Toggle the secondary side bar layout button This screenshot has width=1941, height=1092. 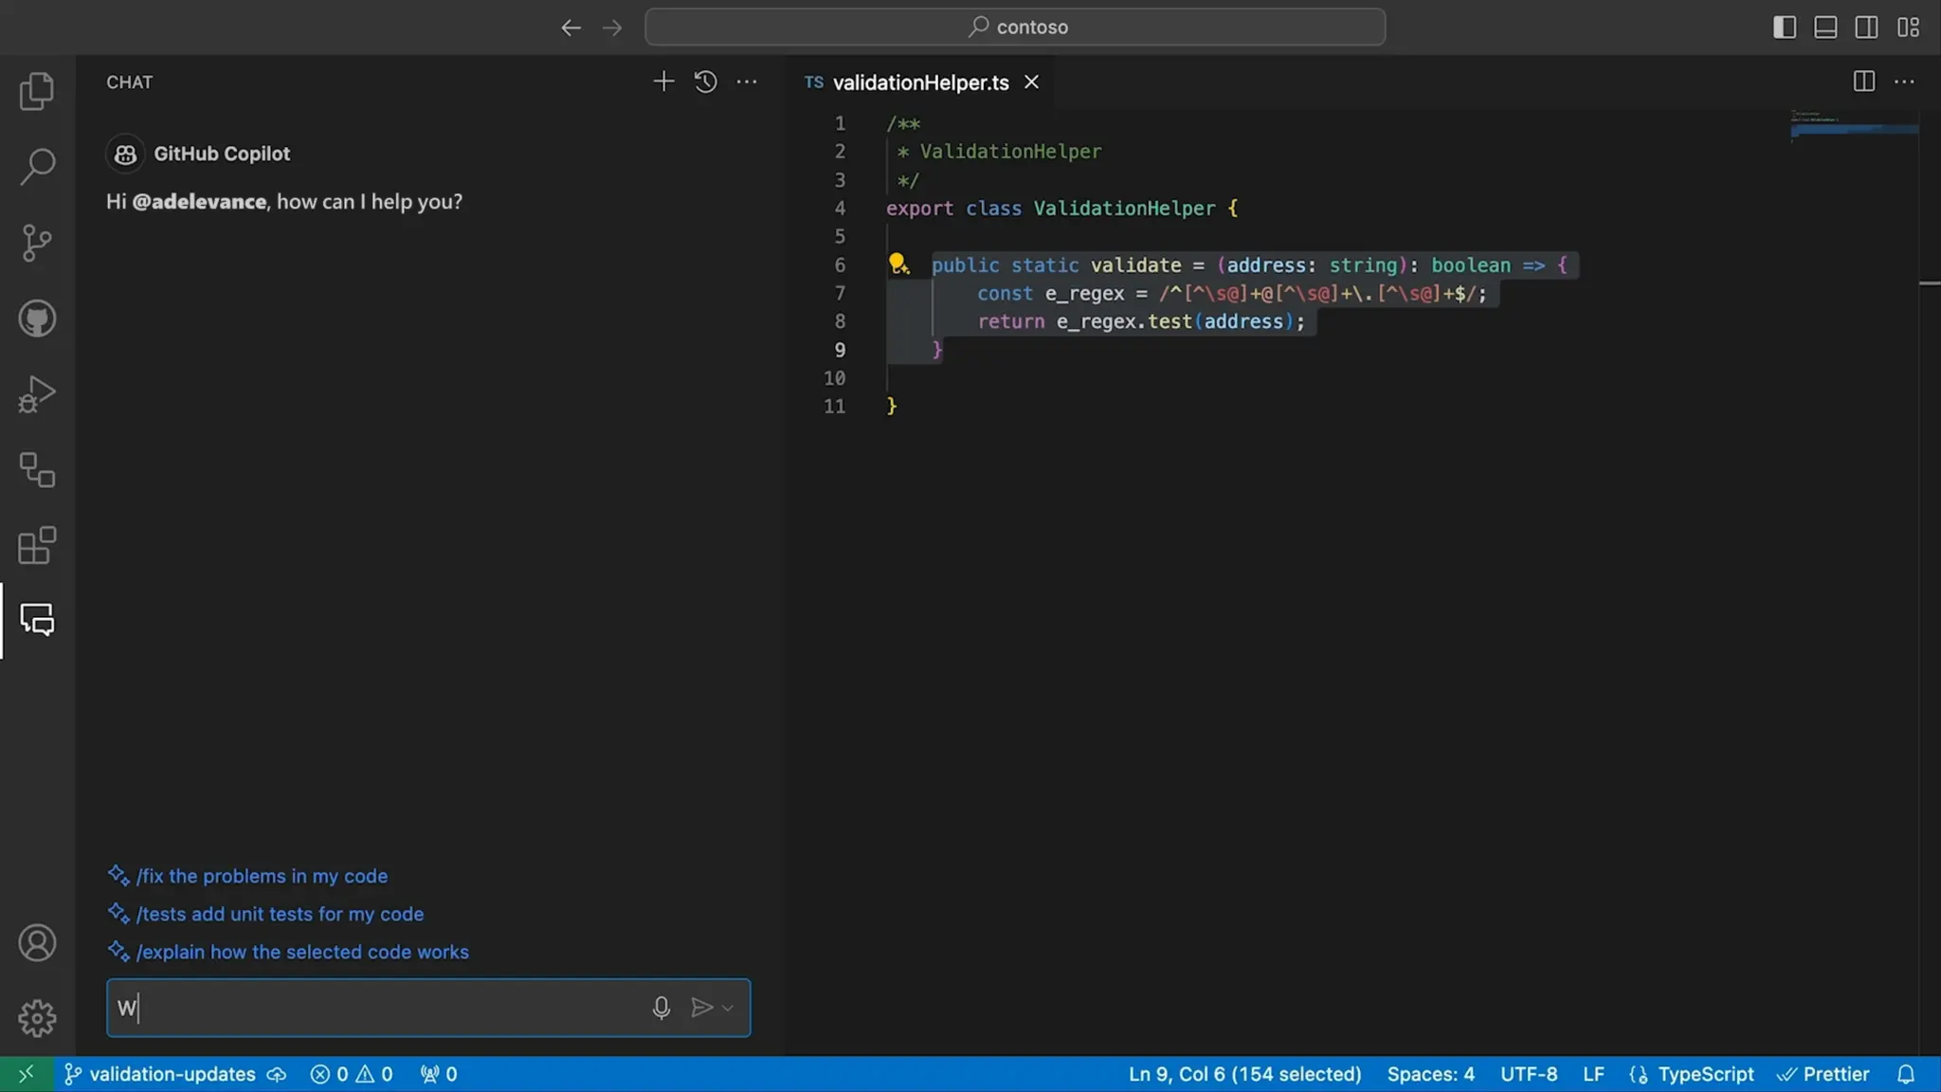(x=1866, y=27)
